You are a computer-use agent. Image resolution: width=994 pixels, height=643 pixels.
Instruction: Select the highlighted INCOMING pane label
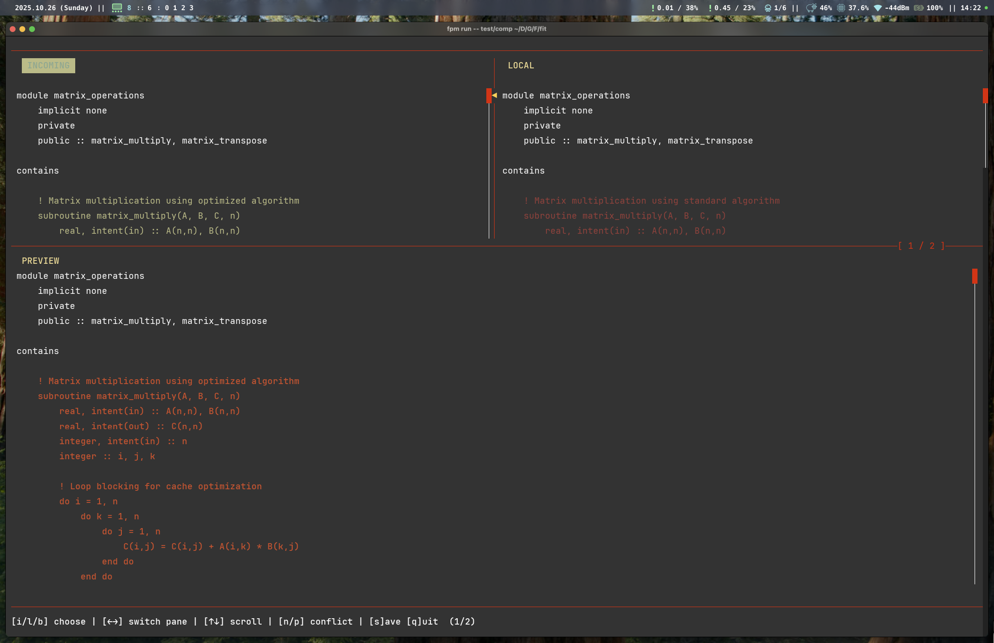[49, 65]
